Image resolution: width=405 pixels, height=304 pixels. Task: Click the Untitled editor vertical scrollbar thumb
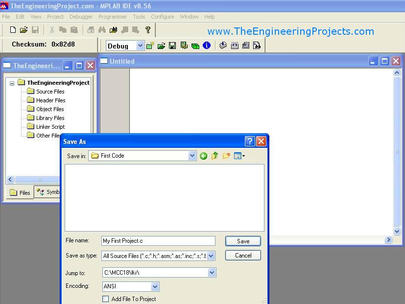pyautogui.click(x=397, y=151)
